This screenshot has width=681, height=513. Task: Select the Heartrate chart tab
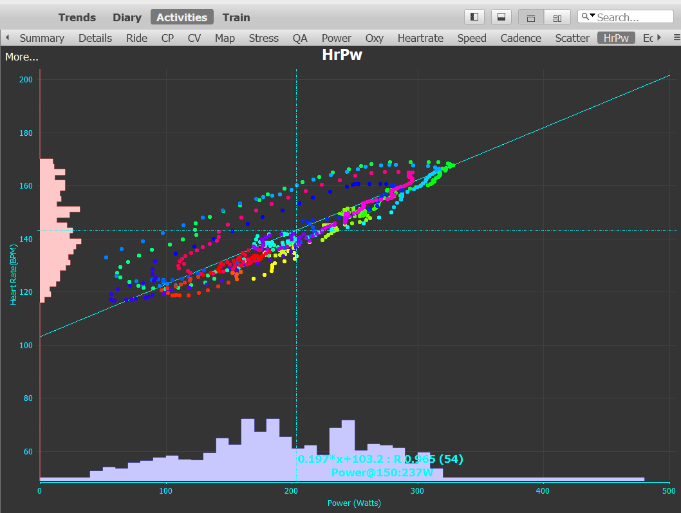click(x=420, y=38)
